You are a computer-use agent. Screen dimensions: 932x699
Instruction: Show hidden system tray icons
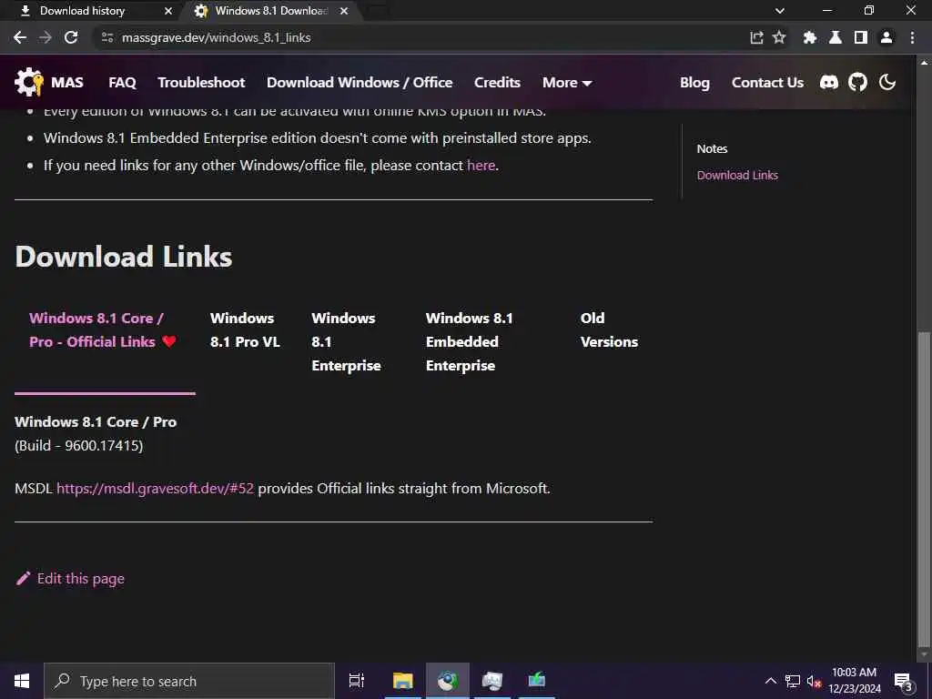(770, 681)
